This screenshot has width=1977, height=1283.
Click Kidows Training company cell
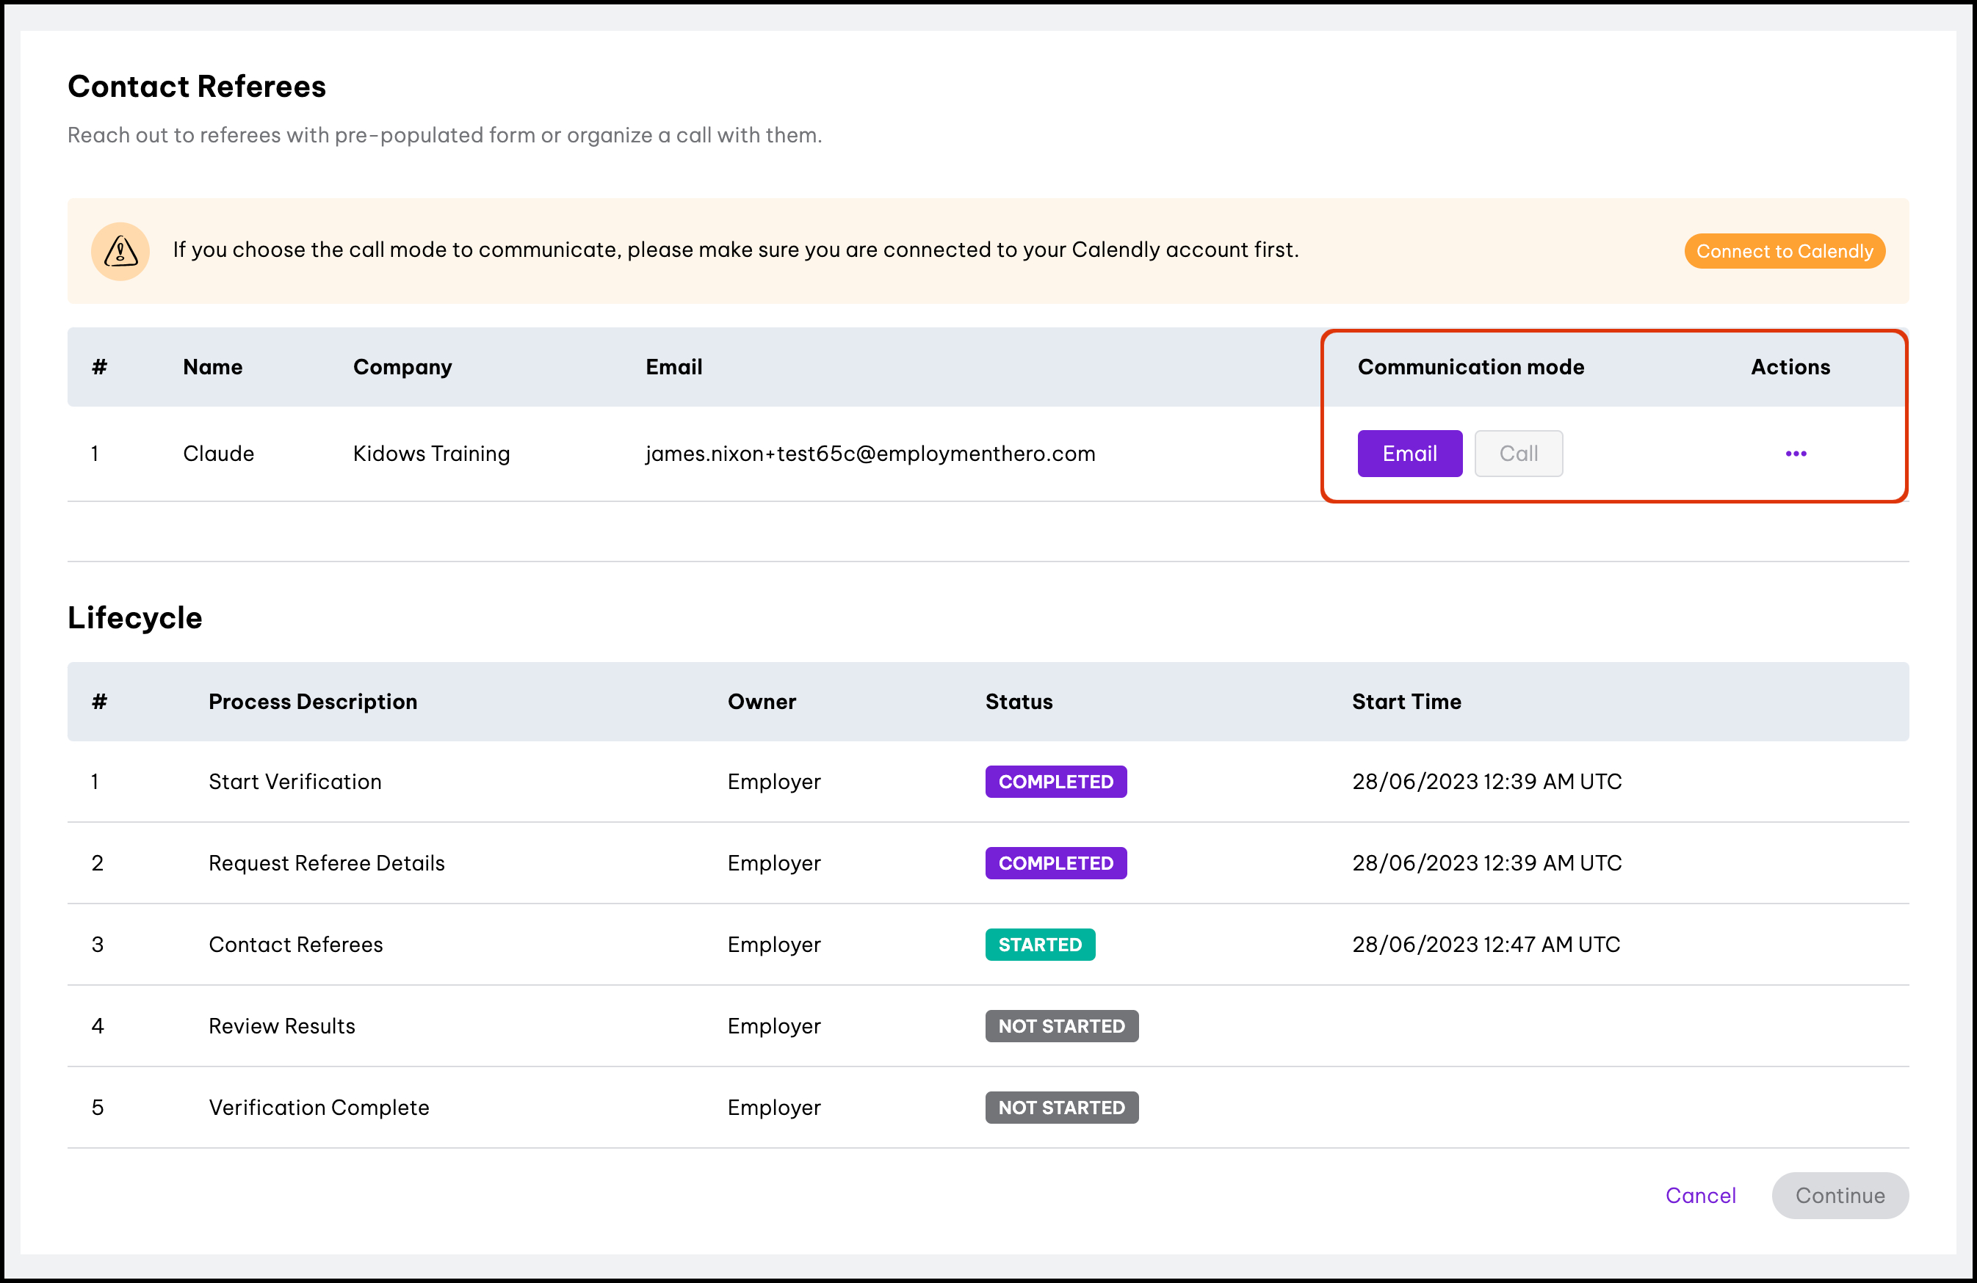coord(431,454)
